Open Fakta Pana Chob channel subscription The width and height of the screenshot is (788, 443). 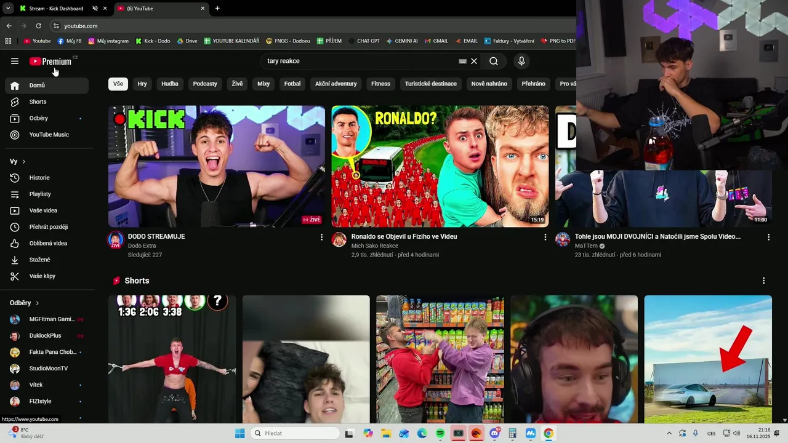tap(47, 352)
